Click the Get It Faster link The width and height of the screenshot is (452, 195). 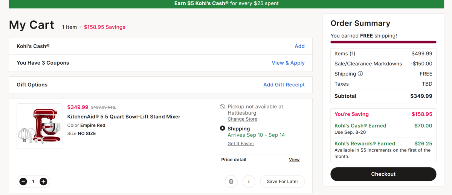coord(241,144)
